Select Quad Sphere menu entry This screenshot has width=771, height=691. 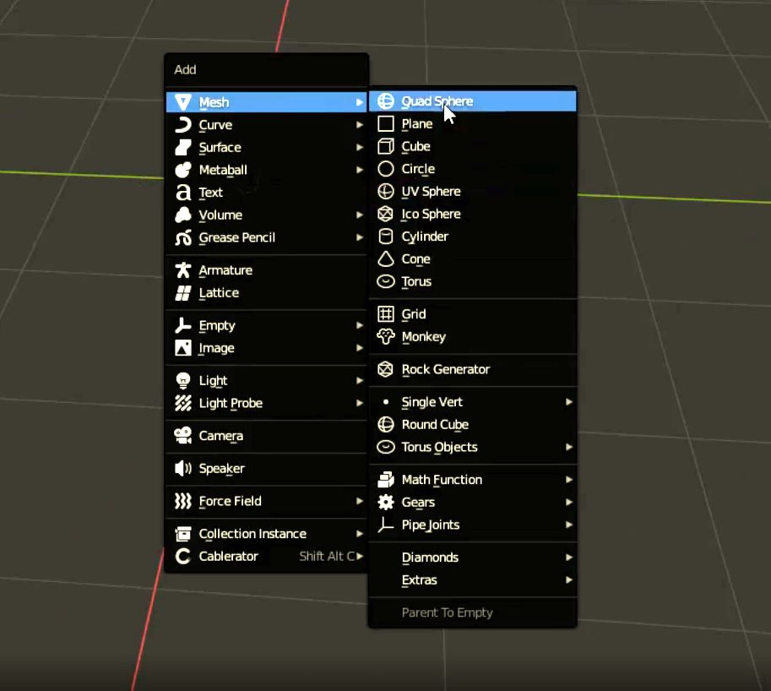coord(473,101)
